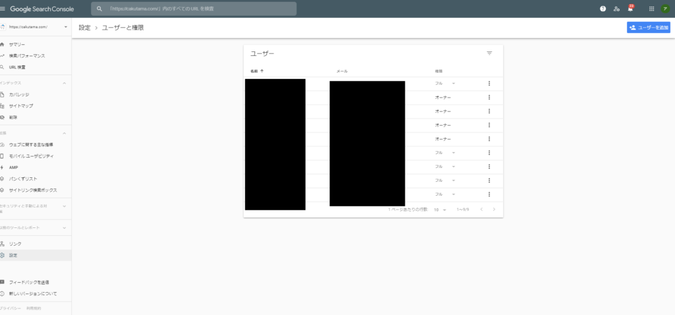The width and height of the screenshot is (675, 315).
Task: Sort the table by 名前 column
Action: (257, 71)
